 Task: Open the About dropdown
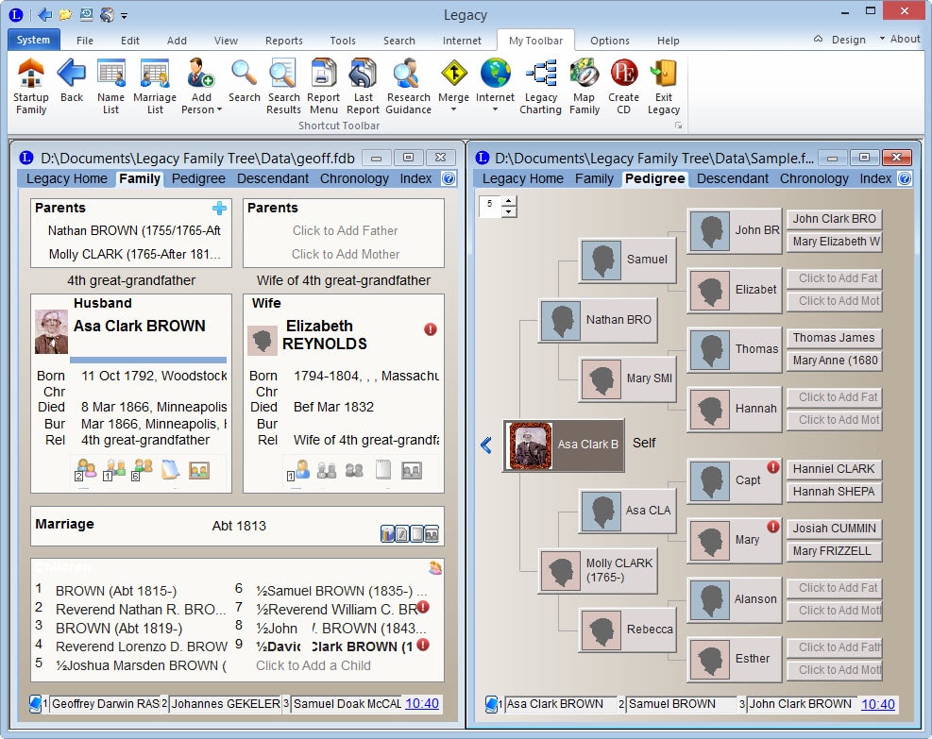899,39
